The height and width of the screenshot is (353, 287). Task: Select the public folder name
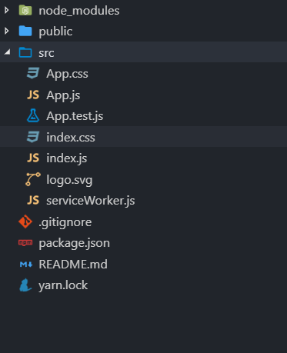coord(55,32)
